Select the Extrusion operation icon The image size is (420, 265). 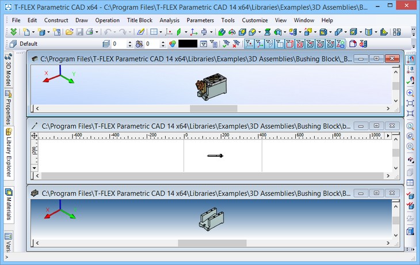click(222, 32)
